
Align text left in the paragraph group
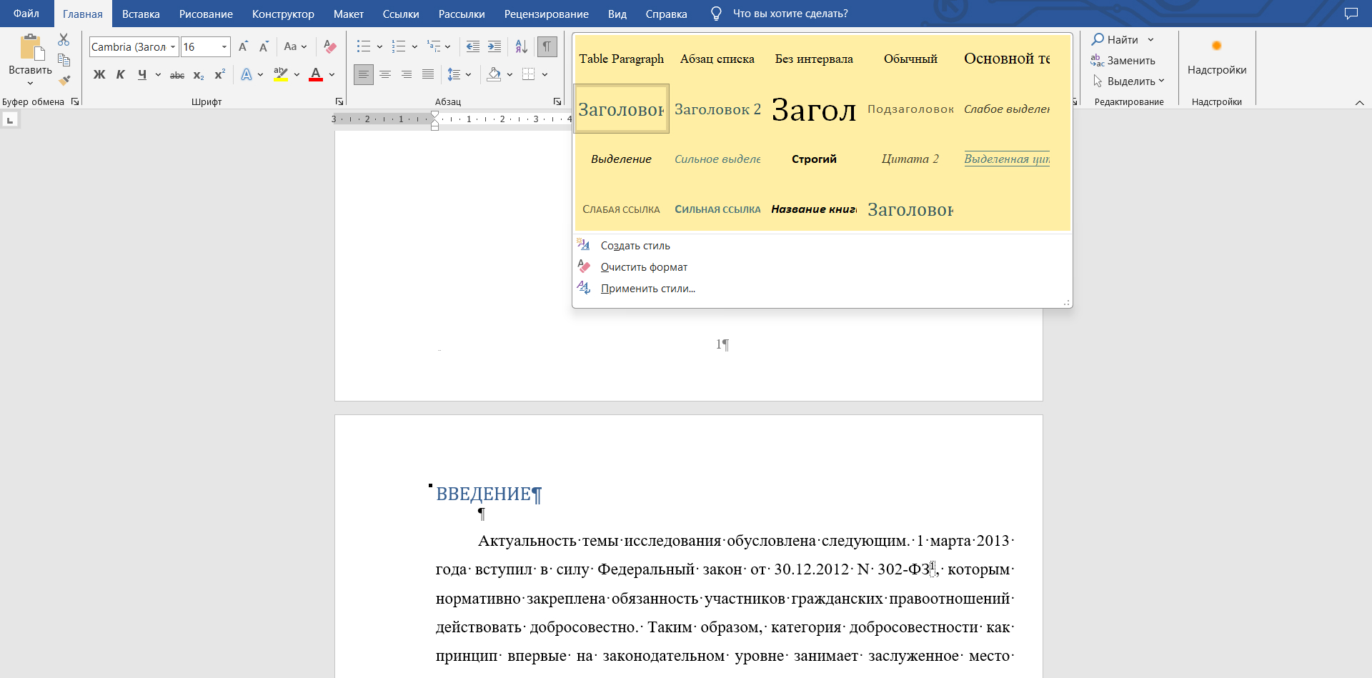364,75
